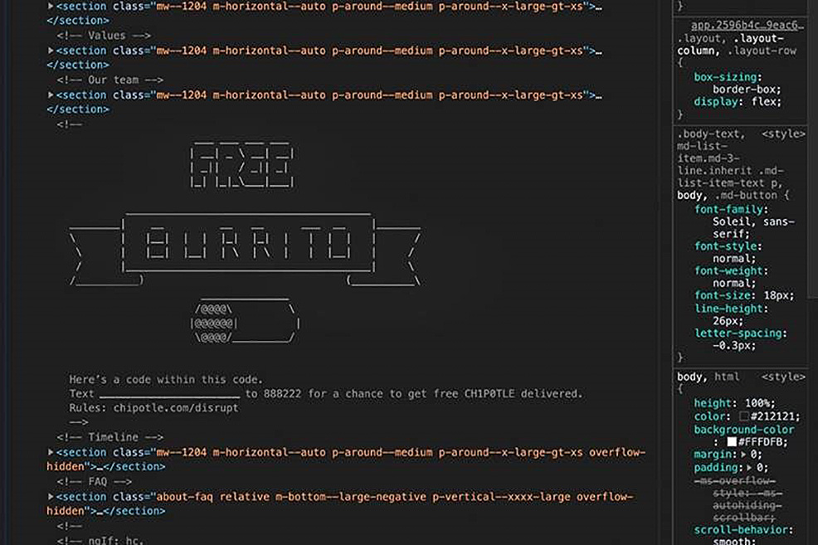The width and height of the screenshot is (818, 545).
Task: Click the 'Here's a code within this code.' line
Action: click(166, 379)
